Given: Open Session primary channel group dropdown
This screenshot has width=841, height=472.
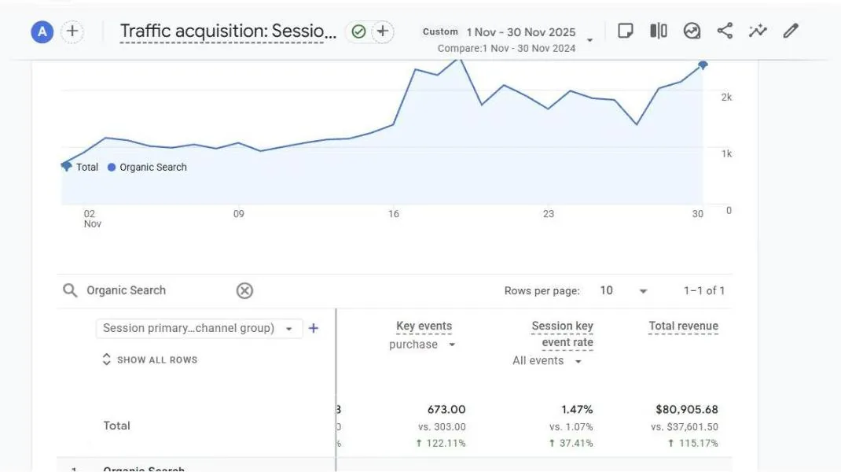Looking at the screenshot, I should click(x=198, y=328).
